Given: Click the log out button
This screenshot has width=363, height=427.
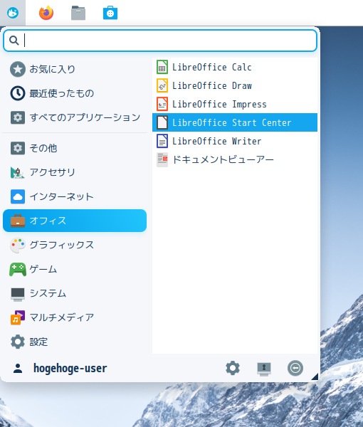Looking at the screenshot, I should point(295,368).
